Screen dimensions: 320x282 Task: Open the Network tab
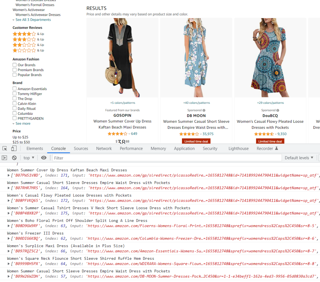104,149
